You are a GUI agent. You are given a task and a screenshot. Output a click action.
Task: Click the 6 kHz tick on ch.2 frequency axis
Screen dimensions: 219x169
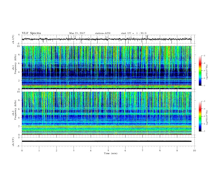(x=19, y=109)
